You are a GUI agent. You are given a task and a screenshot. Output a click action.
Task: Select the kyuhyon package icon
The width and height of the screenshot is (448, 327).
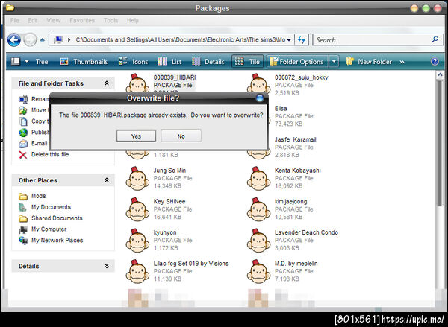coord(137,241)
